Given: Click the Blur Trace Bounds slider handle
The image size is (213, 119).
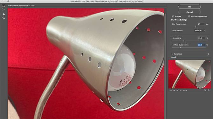Looking at the screenshot, I should [196, 27].
